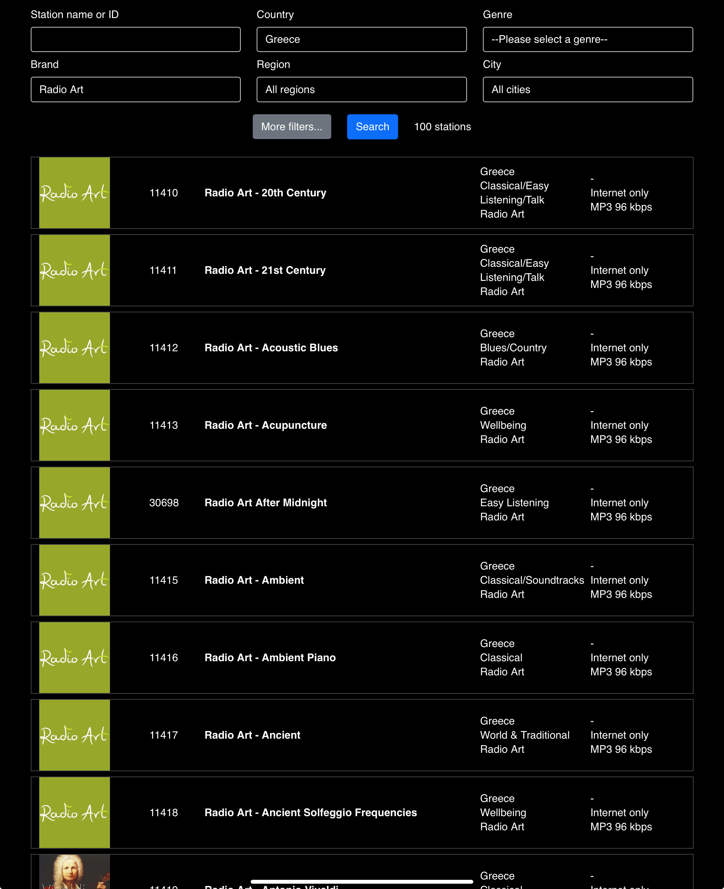Image resolution: width=724 pixels, height=889 pixels.
Task: Open Radio Art - Ambient station
Action: click(x=254, y=580)
